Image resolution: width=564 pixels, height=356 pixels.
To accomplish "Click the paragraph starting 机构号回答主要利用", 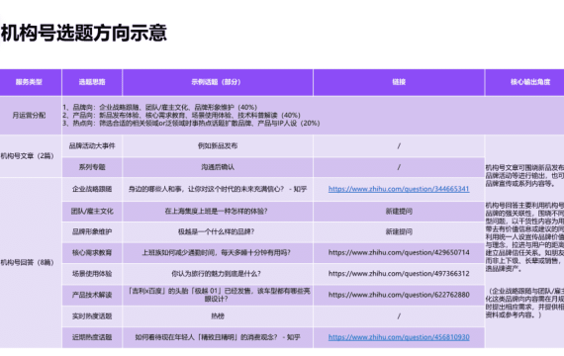I will (x=524, y=237).
